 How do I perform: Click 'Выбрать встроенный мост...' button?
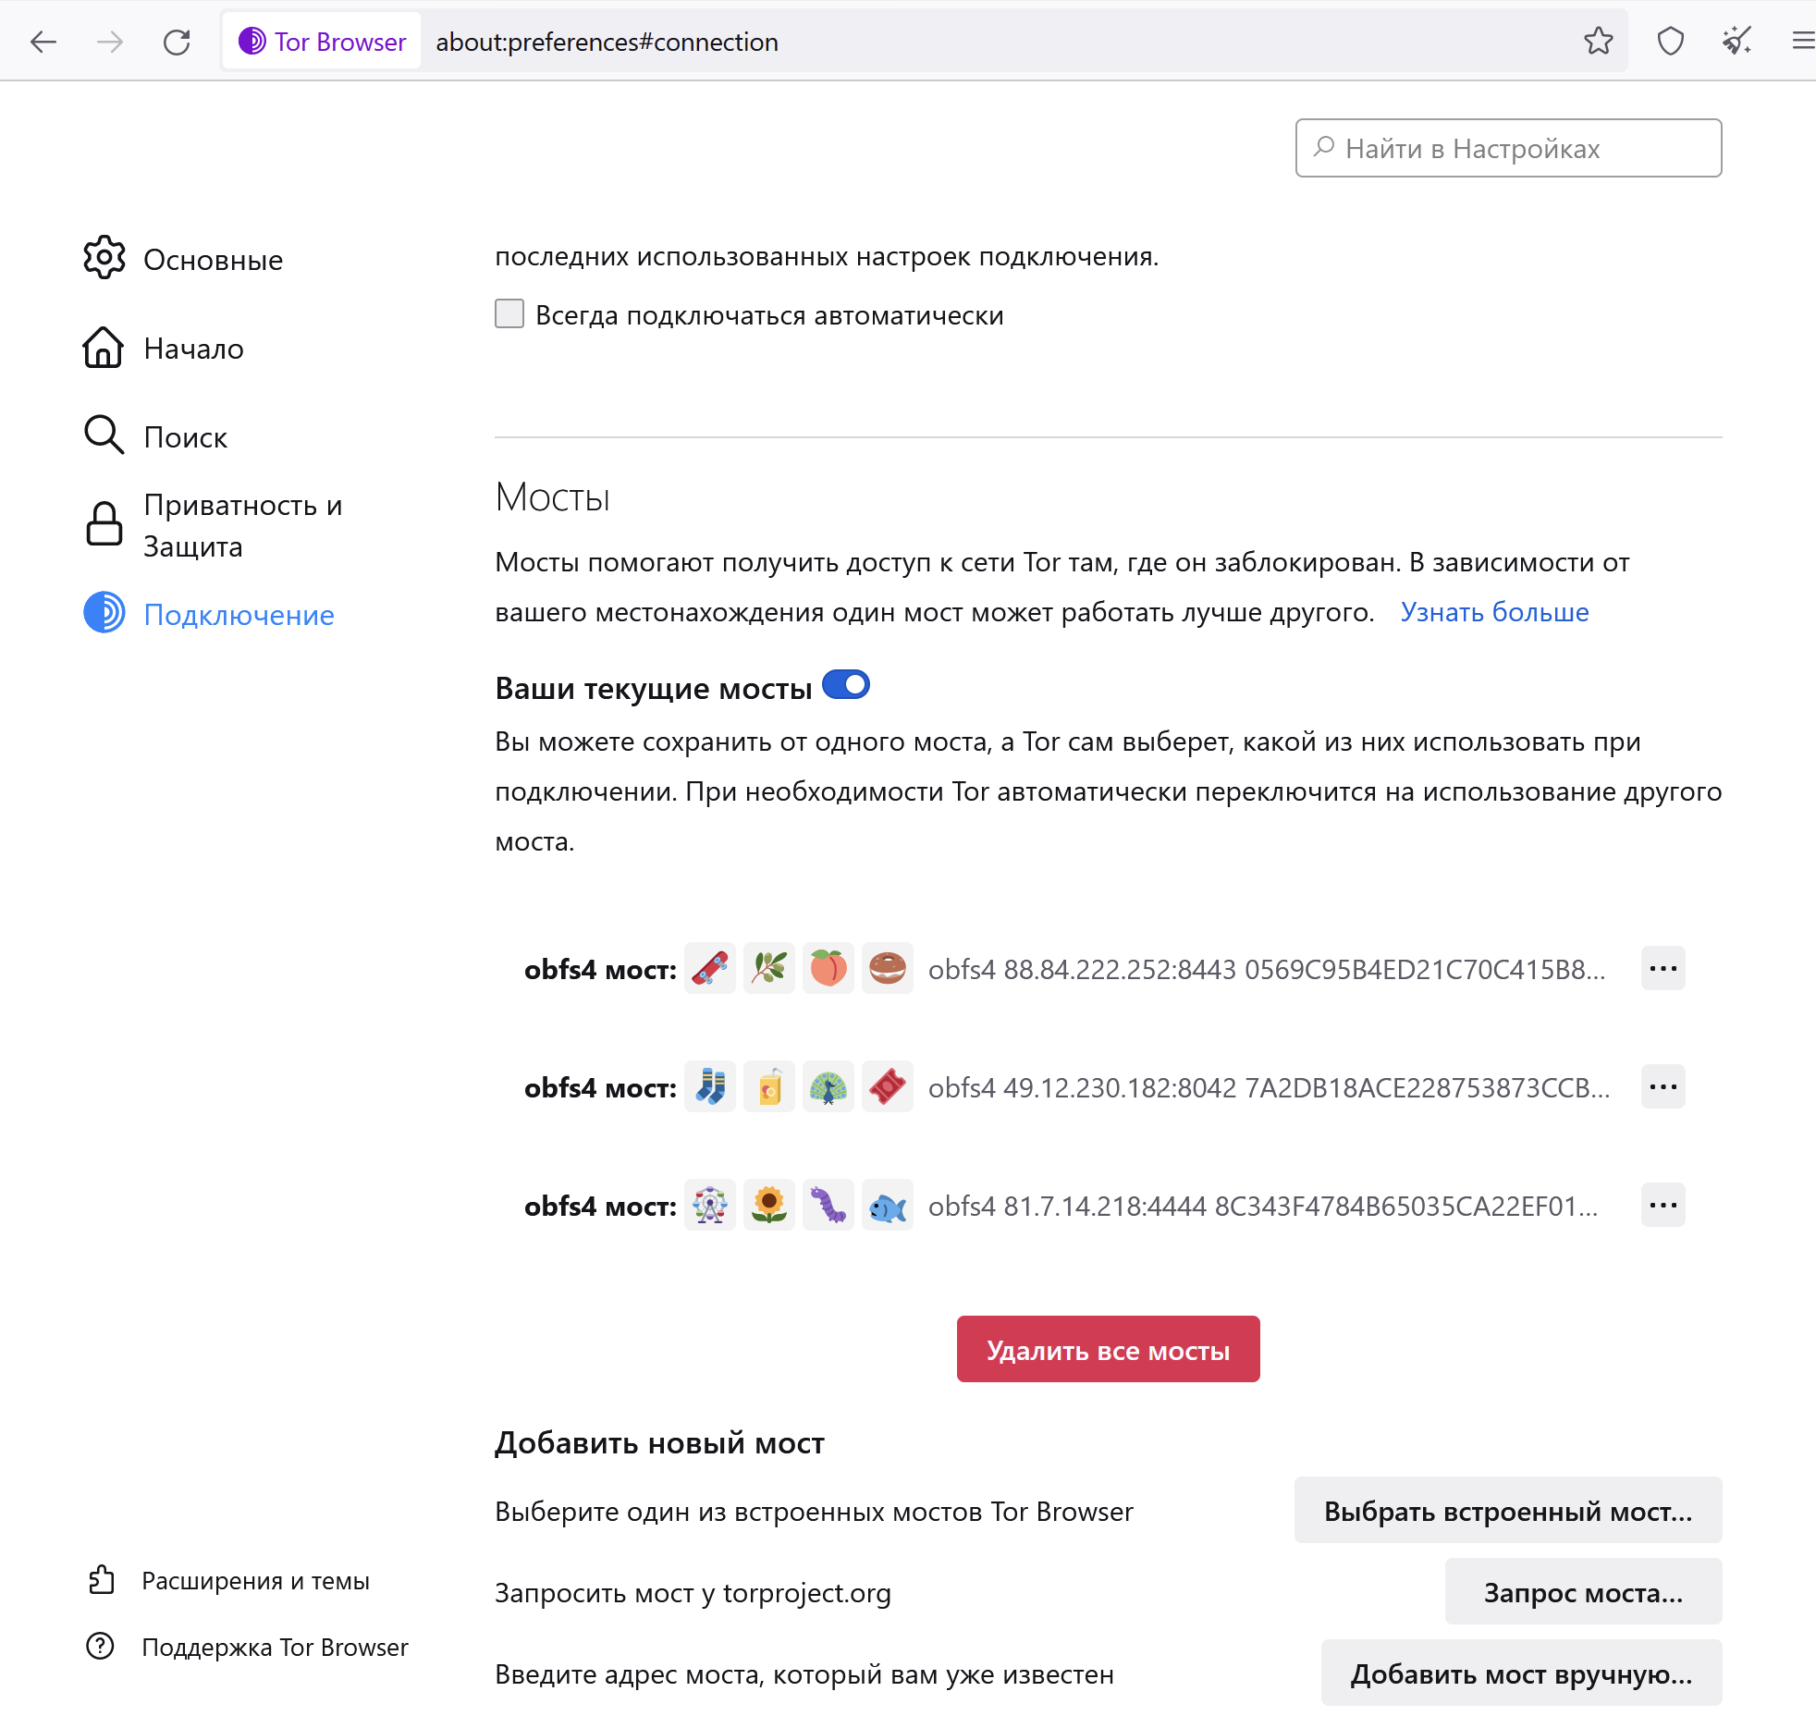[x=1507, y=1511]
